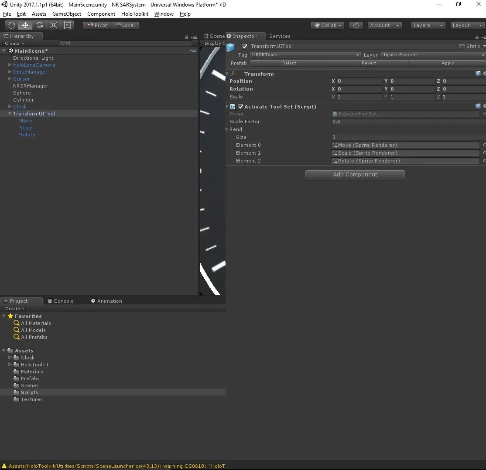Screen dimensions: 486x470
Task: Click the object name field TransformUITool
Action: (x=353, y=46)
